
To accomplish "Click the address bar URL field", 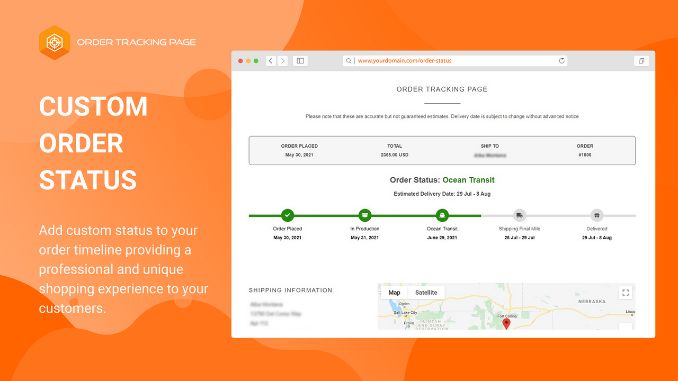I will click(x=455, y=61).
